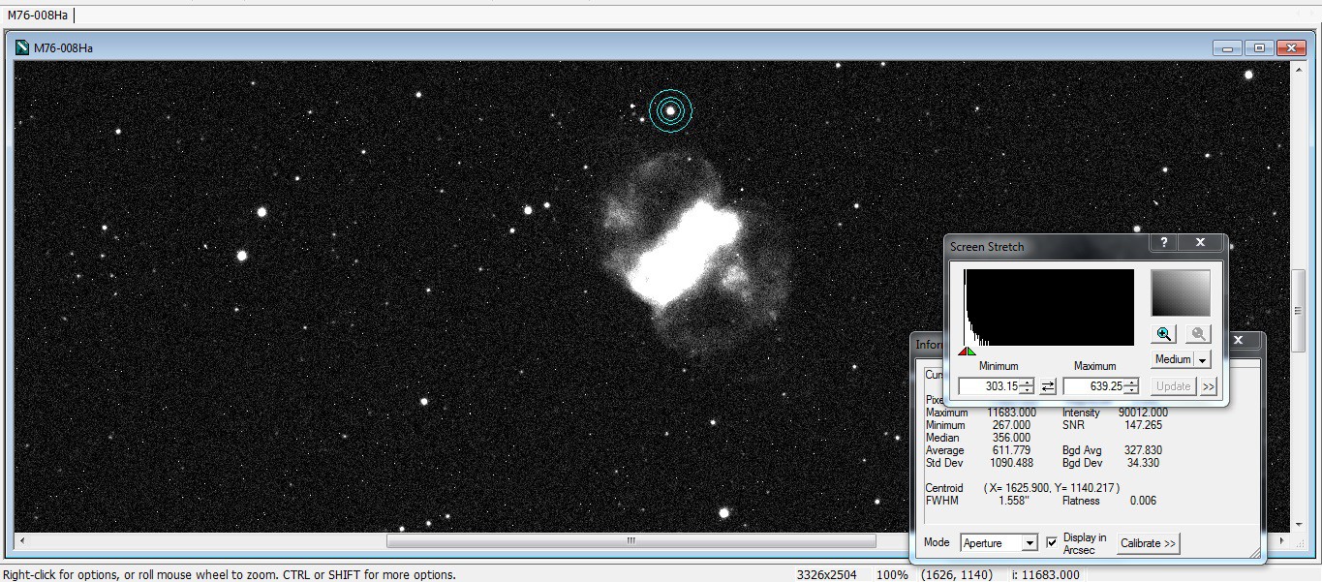Swap minimum and maximum stretch values
Screen dimensions: 1322x582
pos(1048,386)
